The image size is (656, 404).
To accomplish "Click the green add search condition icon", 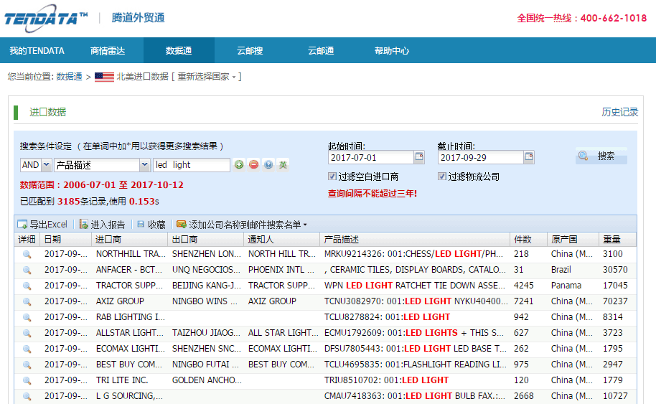I will pos(239,165).
